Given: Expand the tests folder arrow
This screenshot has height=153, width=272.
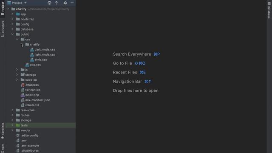Looking at the screenshot, I should click(x=12, y=125).
